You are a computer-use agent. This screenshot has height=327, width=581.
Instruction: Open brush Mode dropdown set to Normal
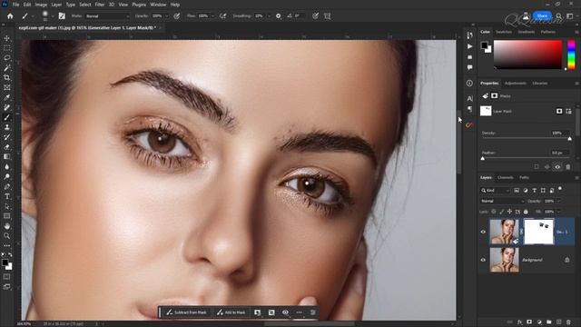point(107,16)
